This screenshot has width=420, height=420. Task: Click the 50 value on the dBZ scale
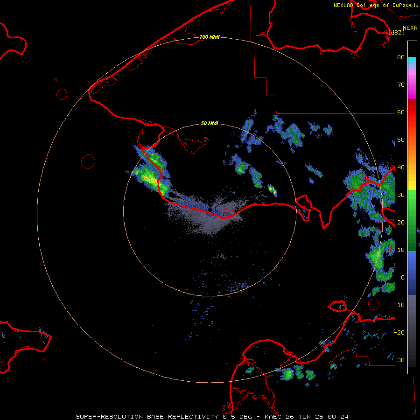[x=401, y=140]
